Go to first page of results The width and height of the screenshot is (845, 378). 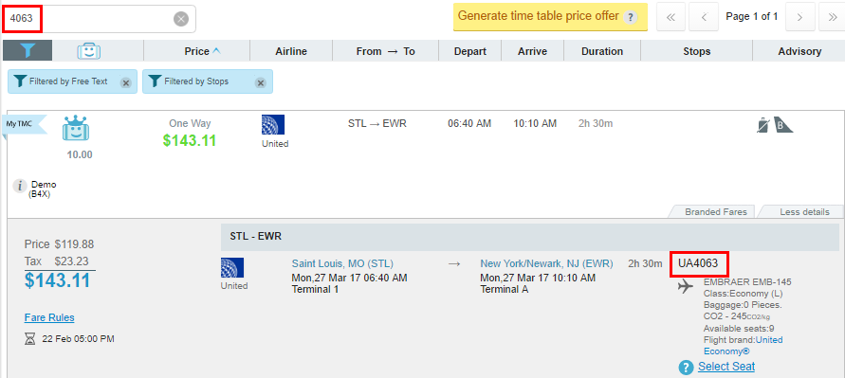pos(670,17)
